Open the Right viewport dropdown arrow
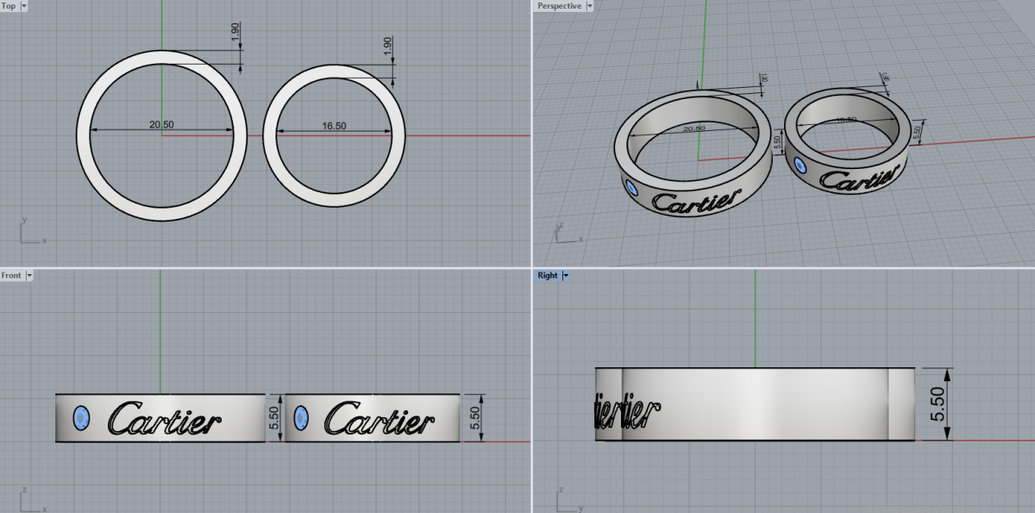1035x513 pixels. point(565,276)
